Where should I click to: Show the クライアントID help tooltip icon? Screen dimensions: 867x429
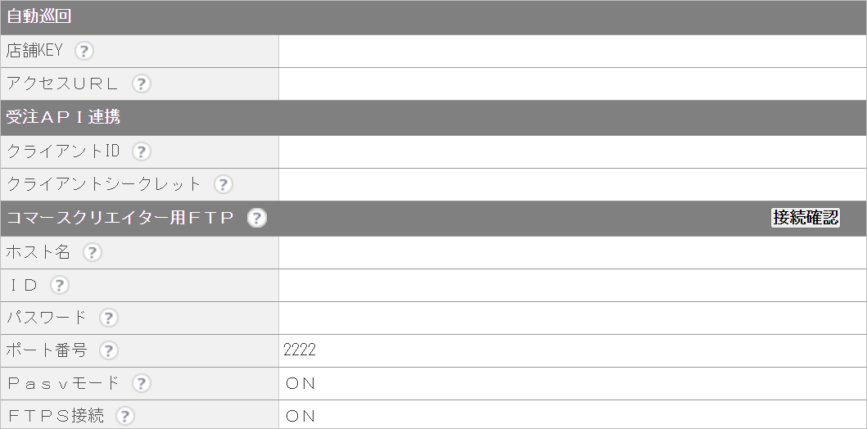[x=141, y=151]
